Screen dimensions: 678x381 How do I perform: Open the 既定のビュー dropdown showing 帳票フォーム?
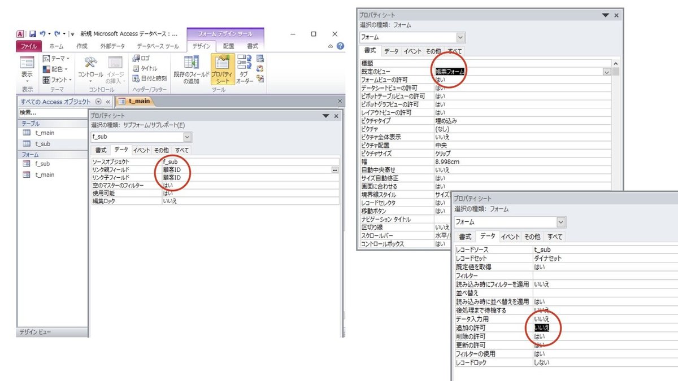pos(606,72)
